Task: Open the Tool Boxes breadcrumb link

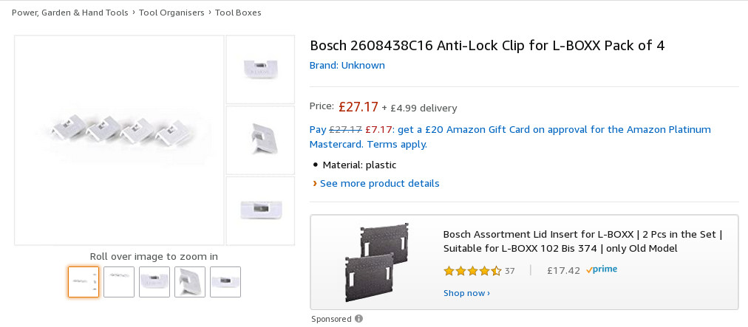Action: [x=238, y=13]
